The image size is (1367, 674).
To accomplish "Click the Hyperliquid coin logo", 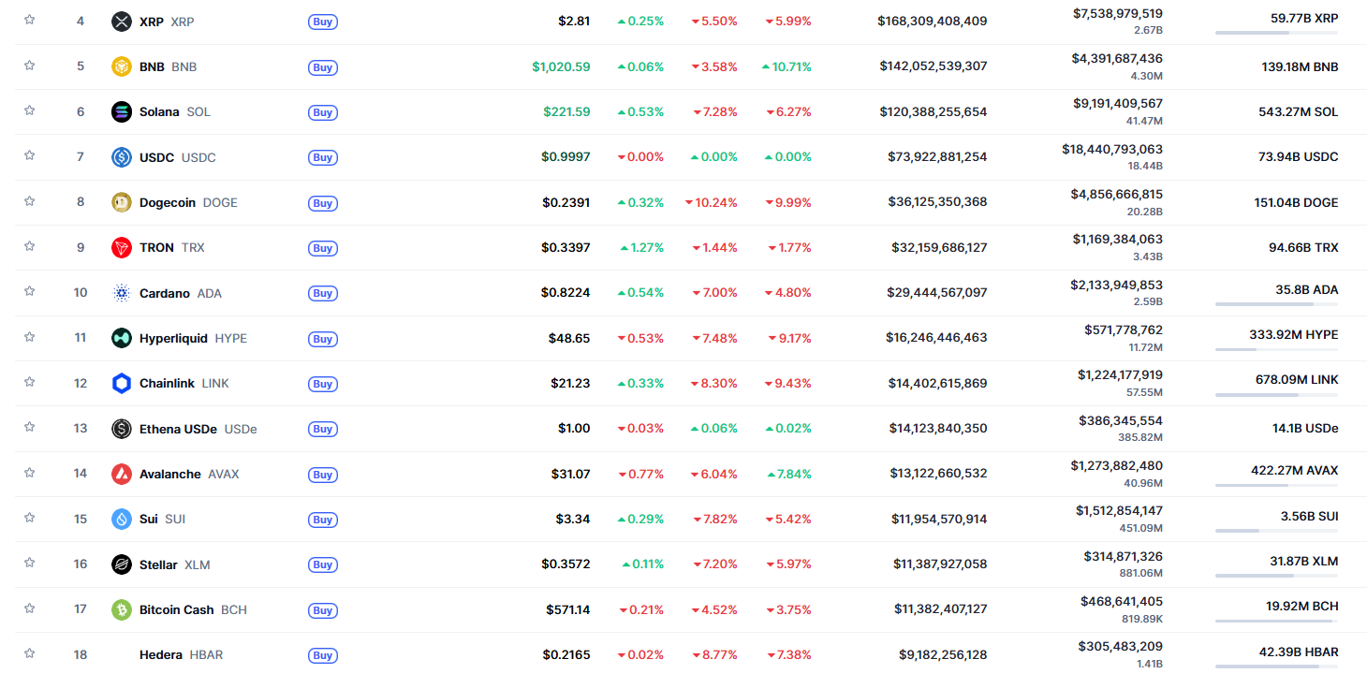I will 121,338.
